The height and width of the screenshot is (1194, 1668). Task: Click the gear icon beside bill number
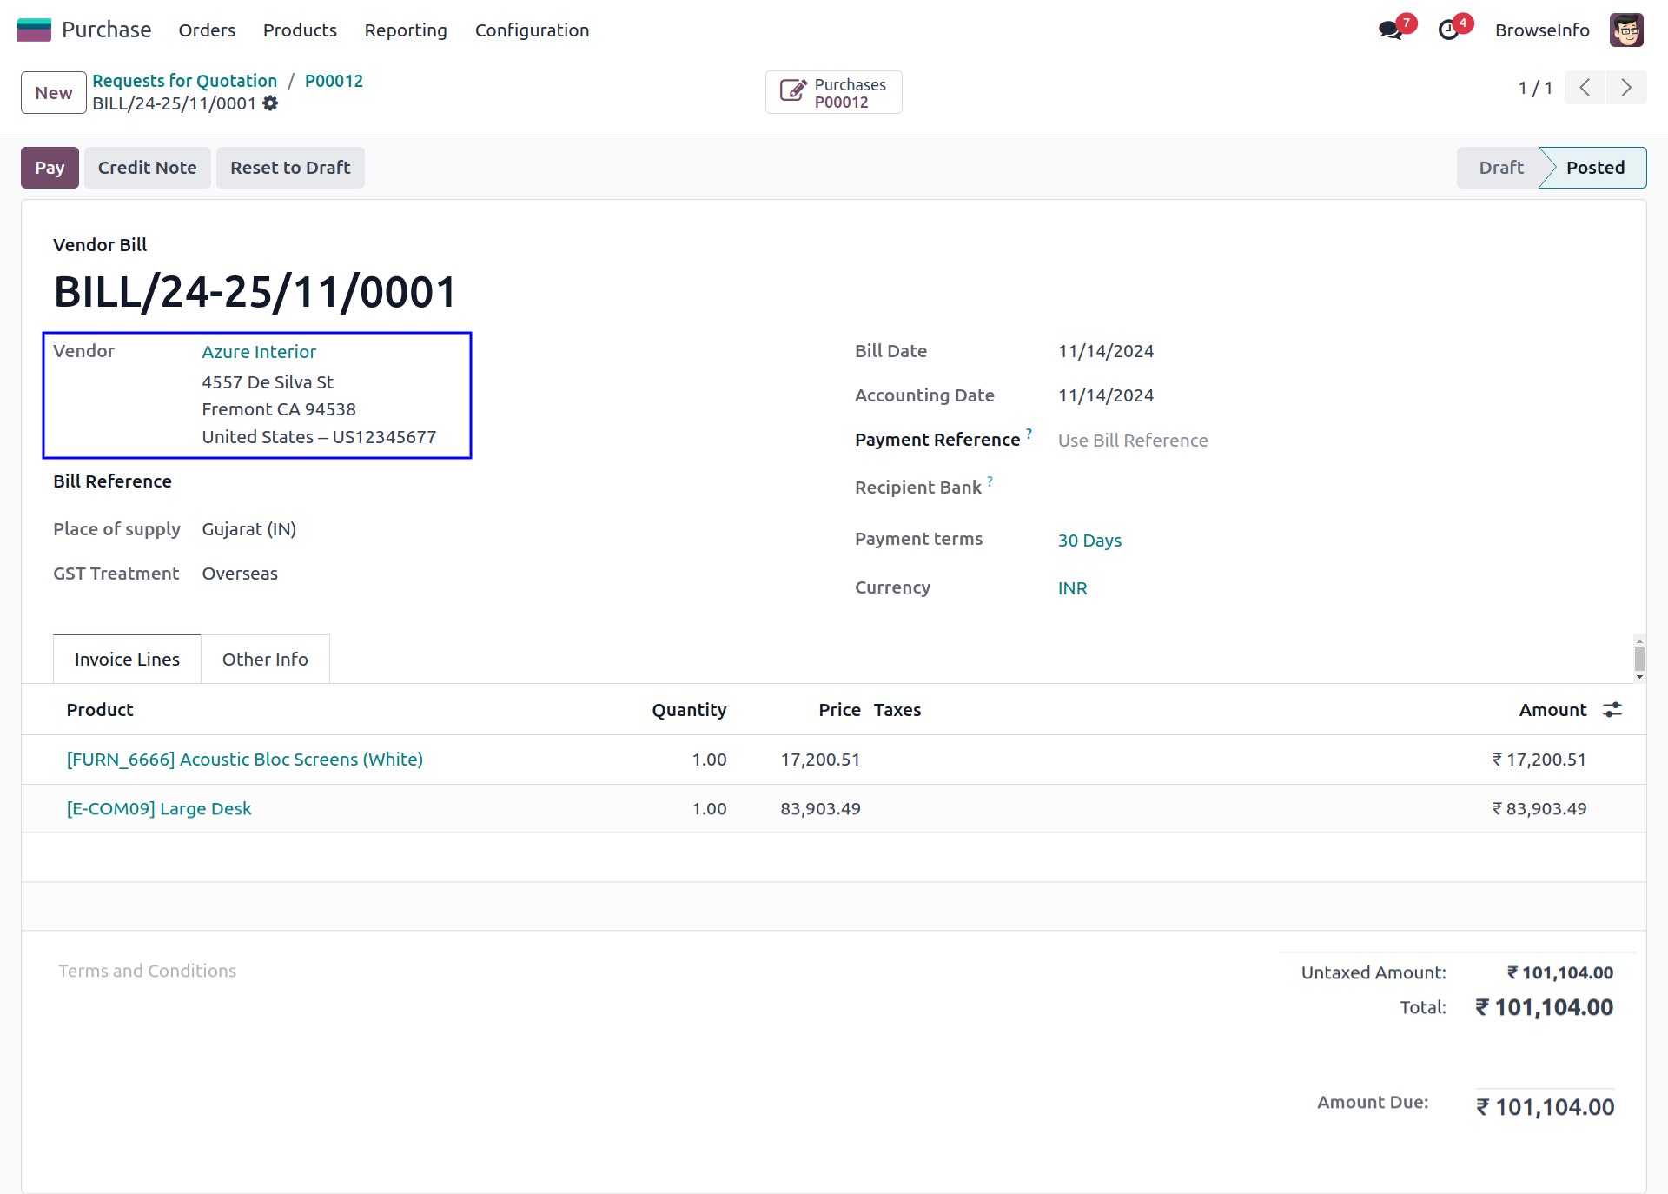point(270,103)
